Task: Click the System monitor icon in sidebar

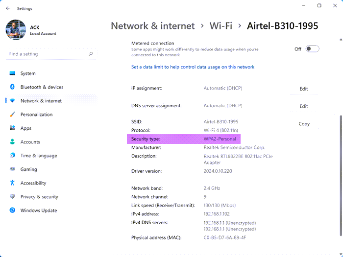Action: pos(12,73)
